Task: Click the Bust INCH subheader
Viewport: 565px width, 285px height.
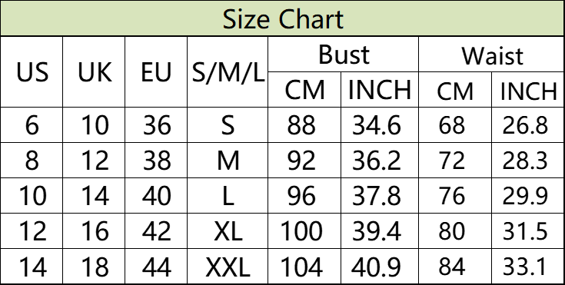Action: pyautogui.click(x=380, y=89)
